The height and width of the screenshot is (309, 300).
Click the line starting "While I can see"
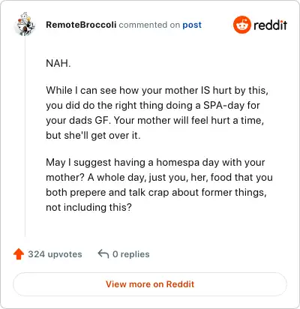point(157,90)
